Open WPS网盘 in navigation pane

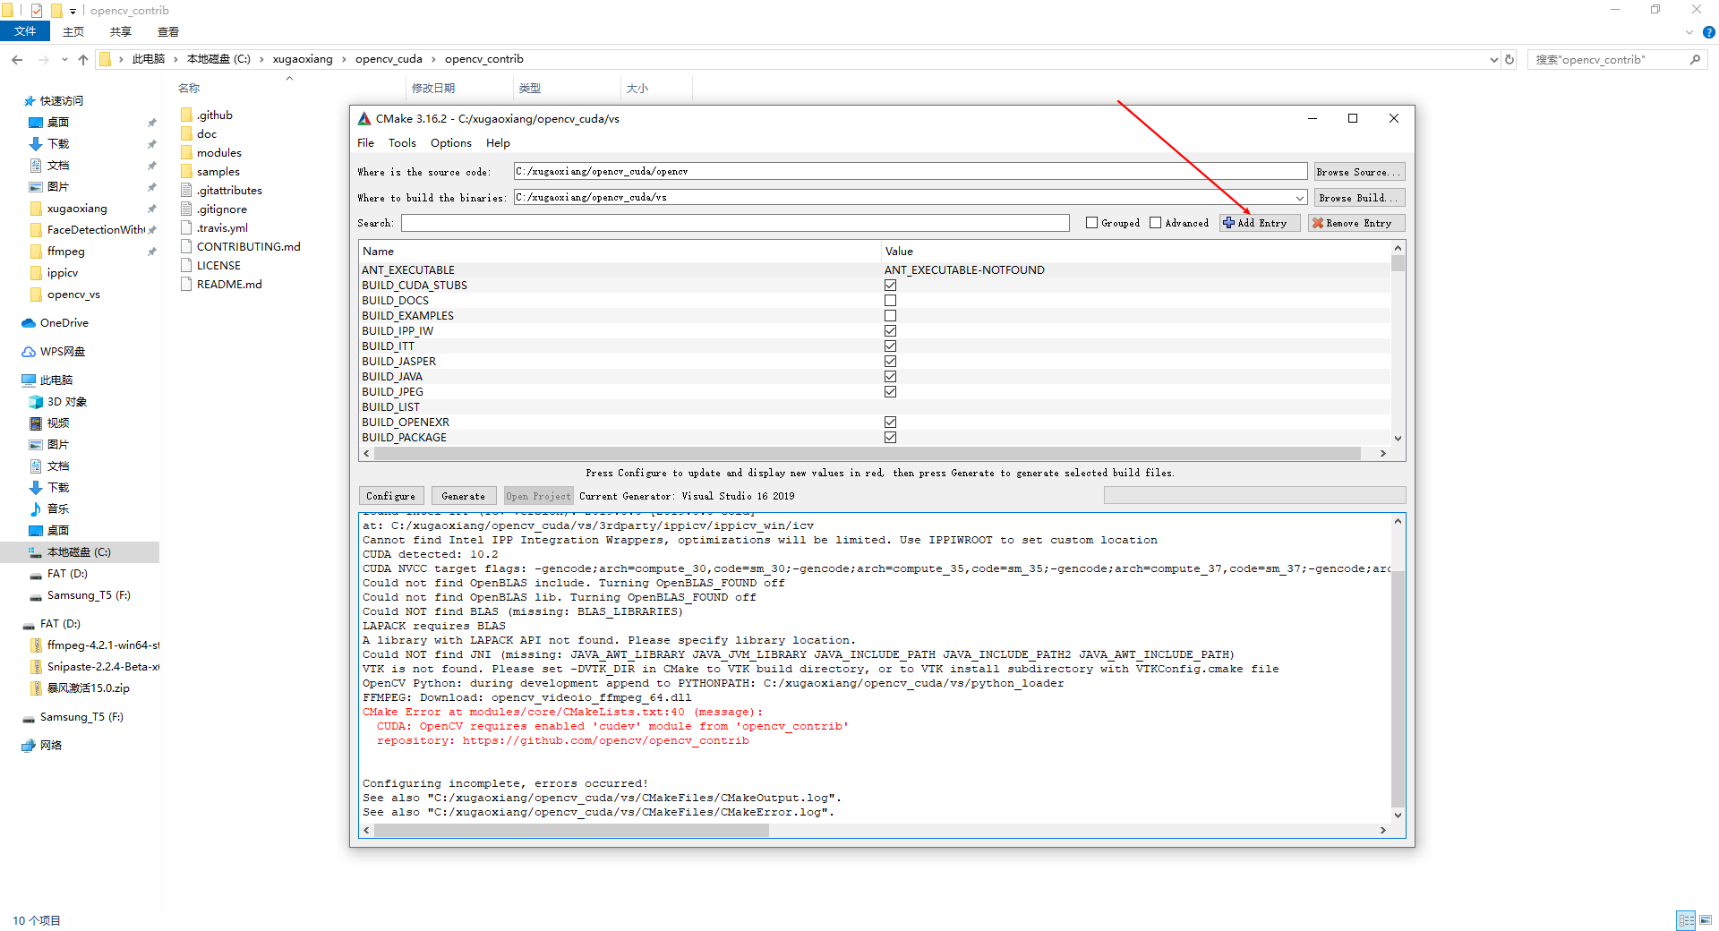coord(62,351)
